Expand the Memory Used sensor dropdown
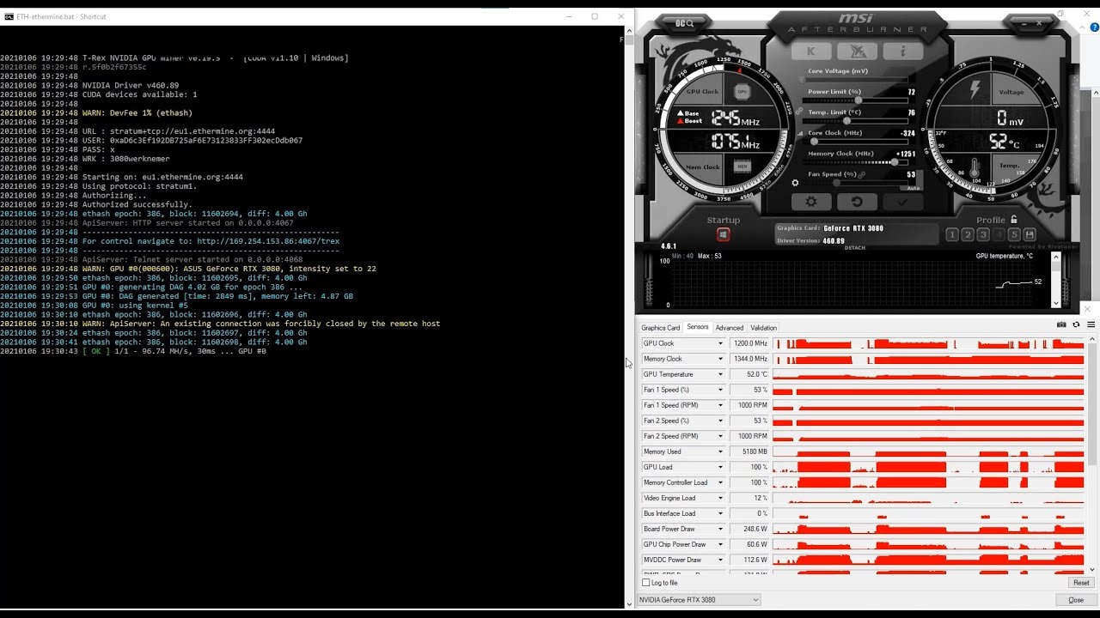Image resolution: width=1100 pixels, height=618 pixels. 721,451
